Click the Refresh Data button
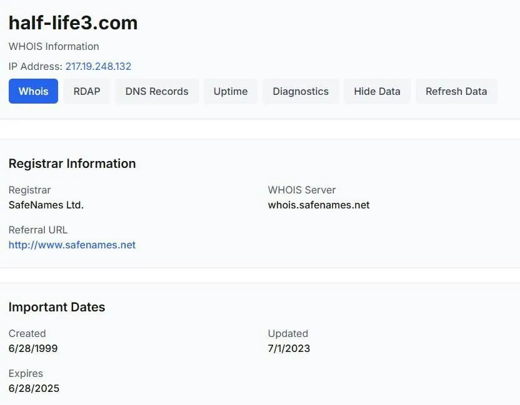 pyautogui.click(x=456, y=91)
